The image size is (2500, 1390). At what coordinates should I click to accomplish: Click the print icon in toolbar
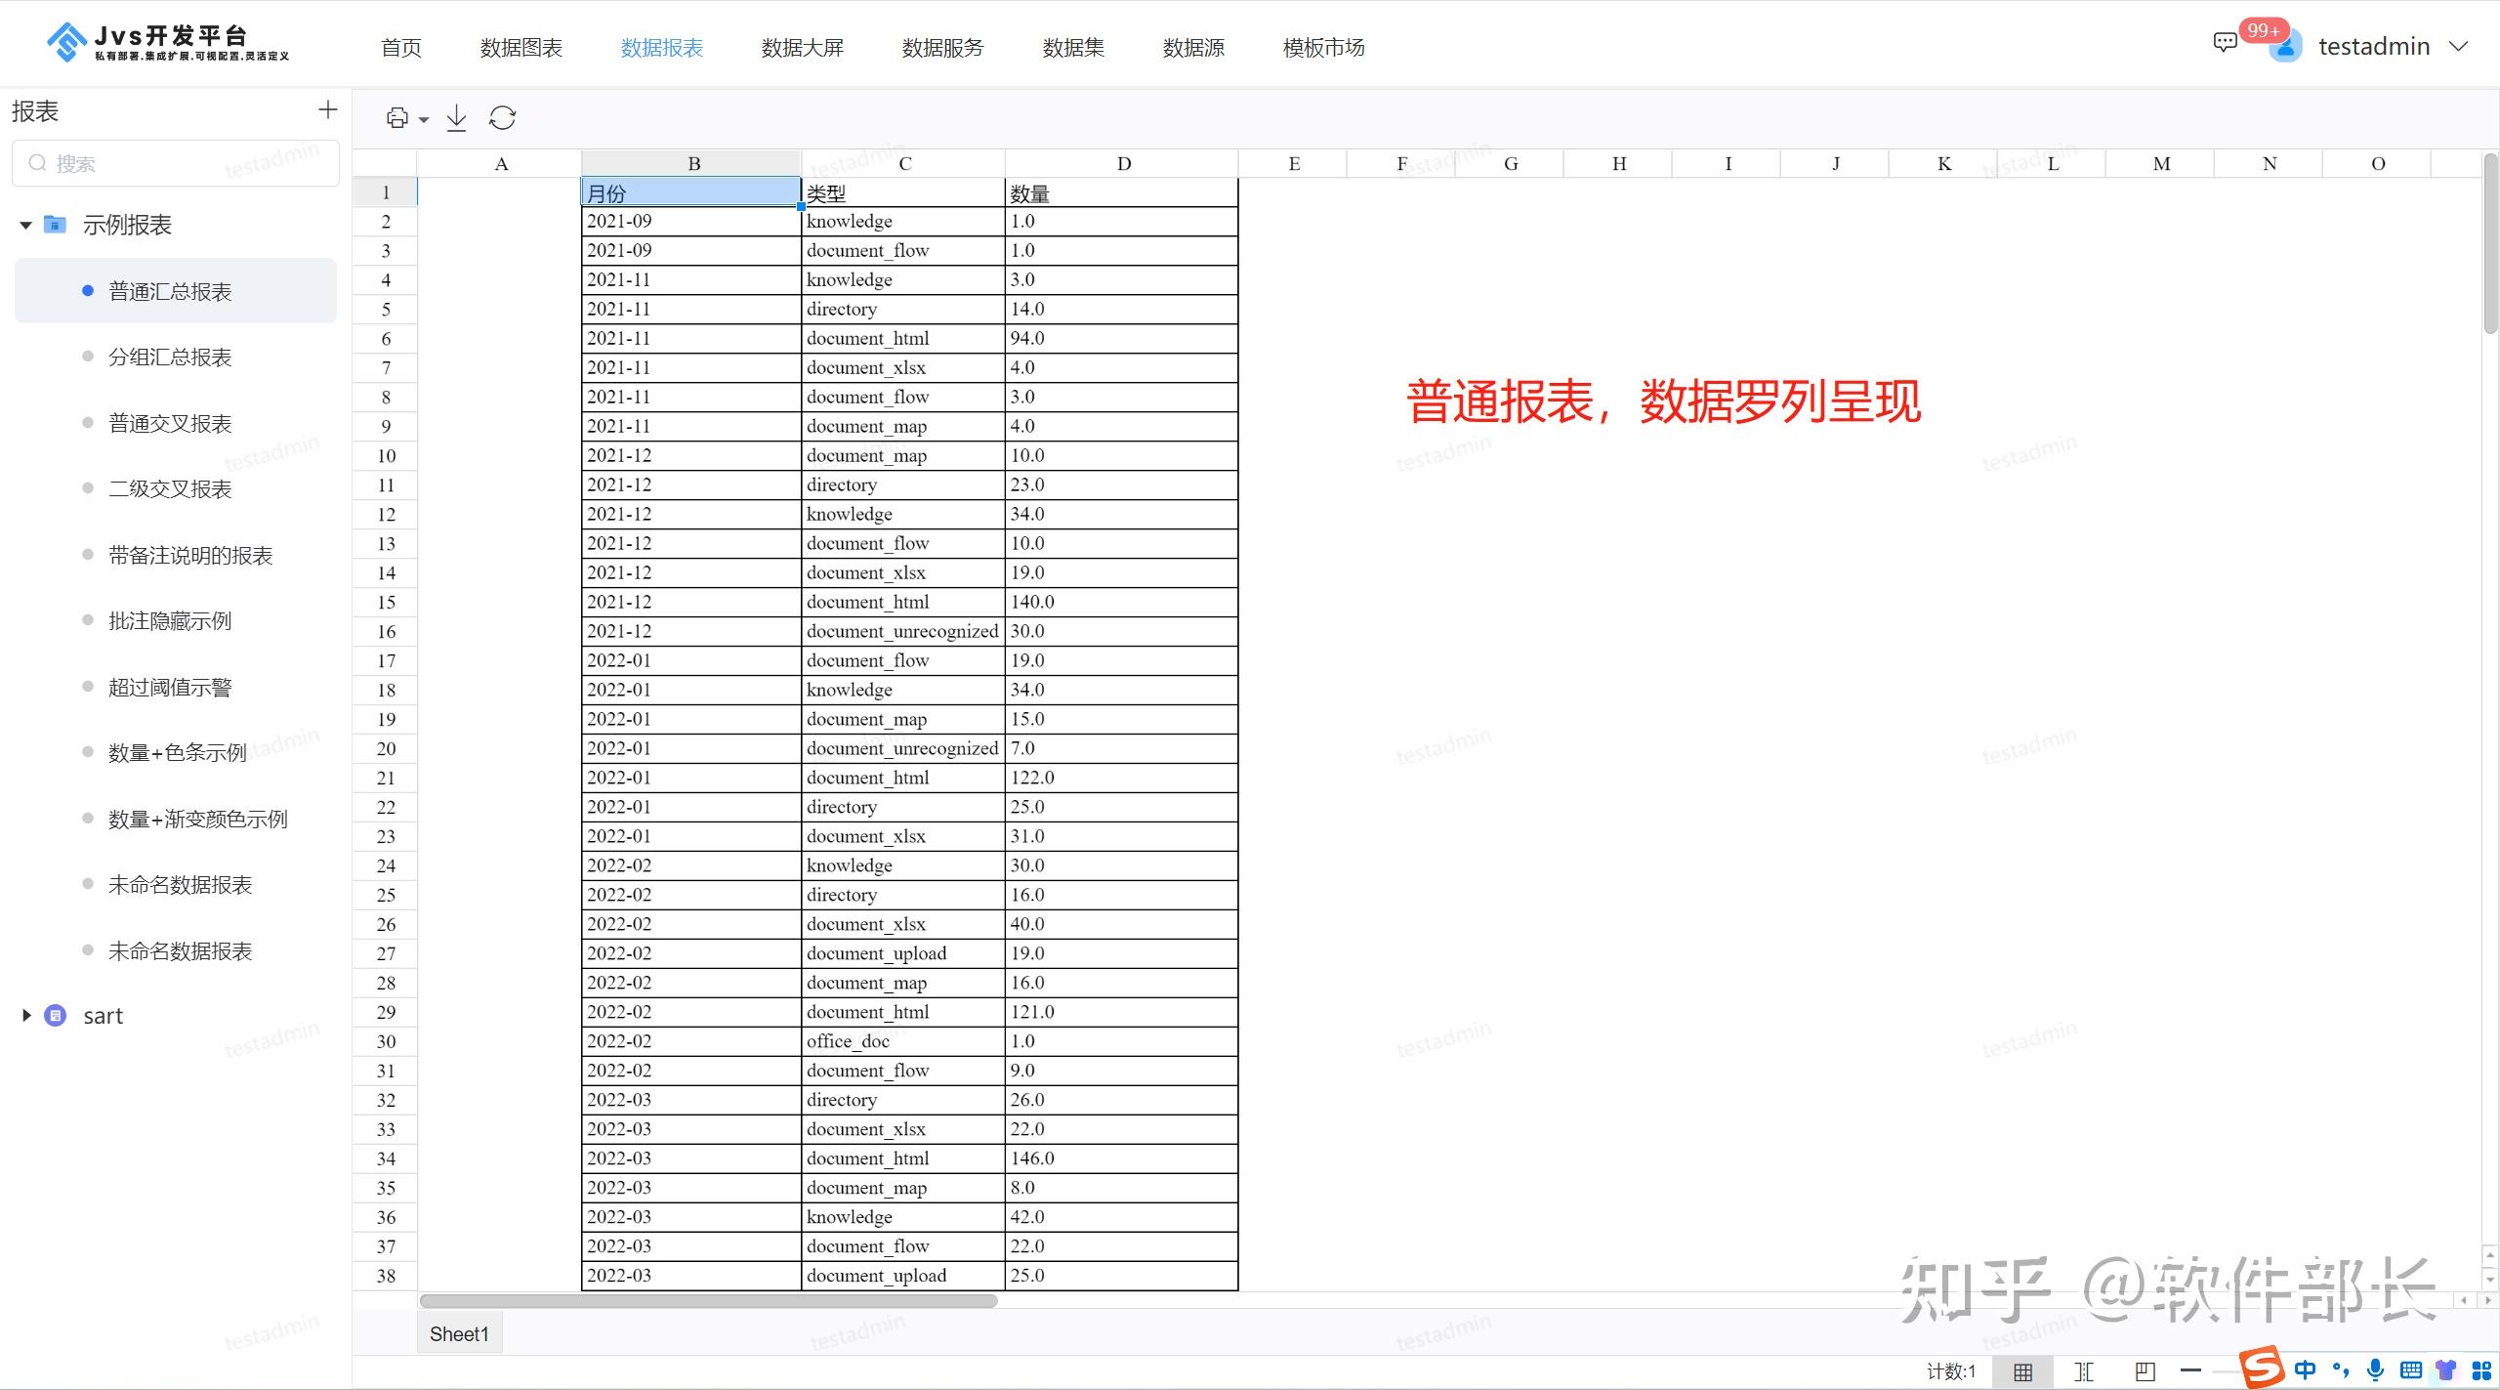[x=396, y=118]
